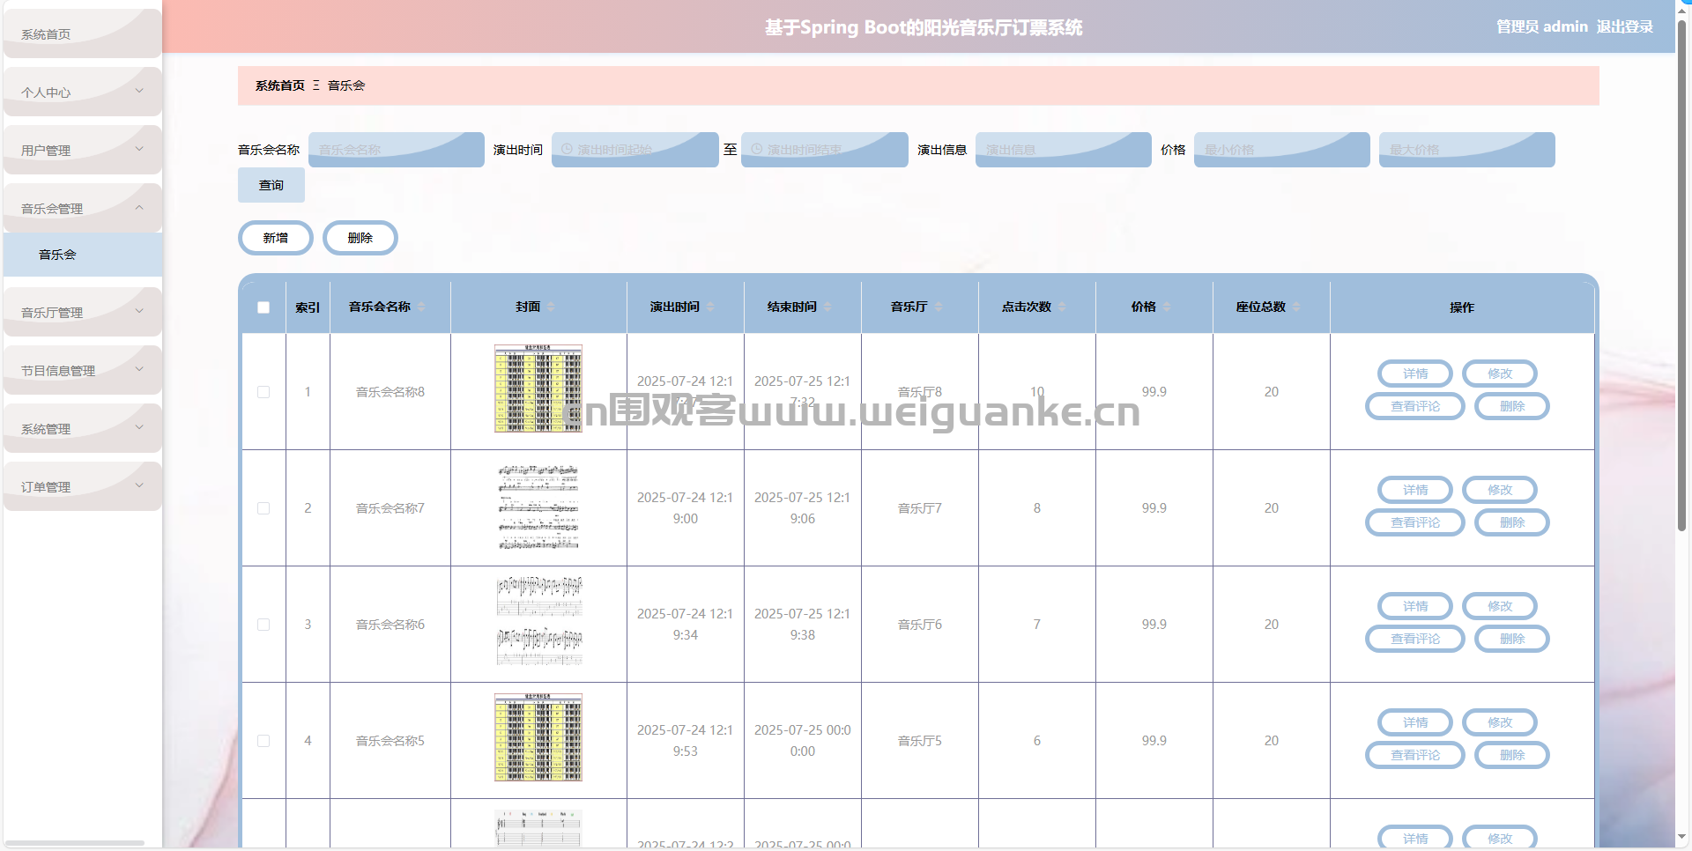Focus the 演出信息 search field

pos(1064,150)
